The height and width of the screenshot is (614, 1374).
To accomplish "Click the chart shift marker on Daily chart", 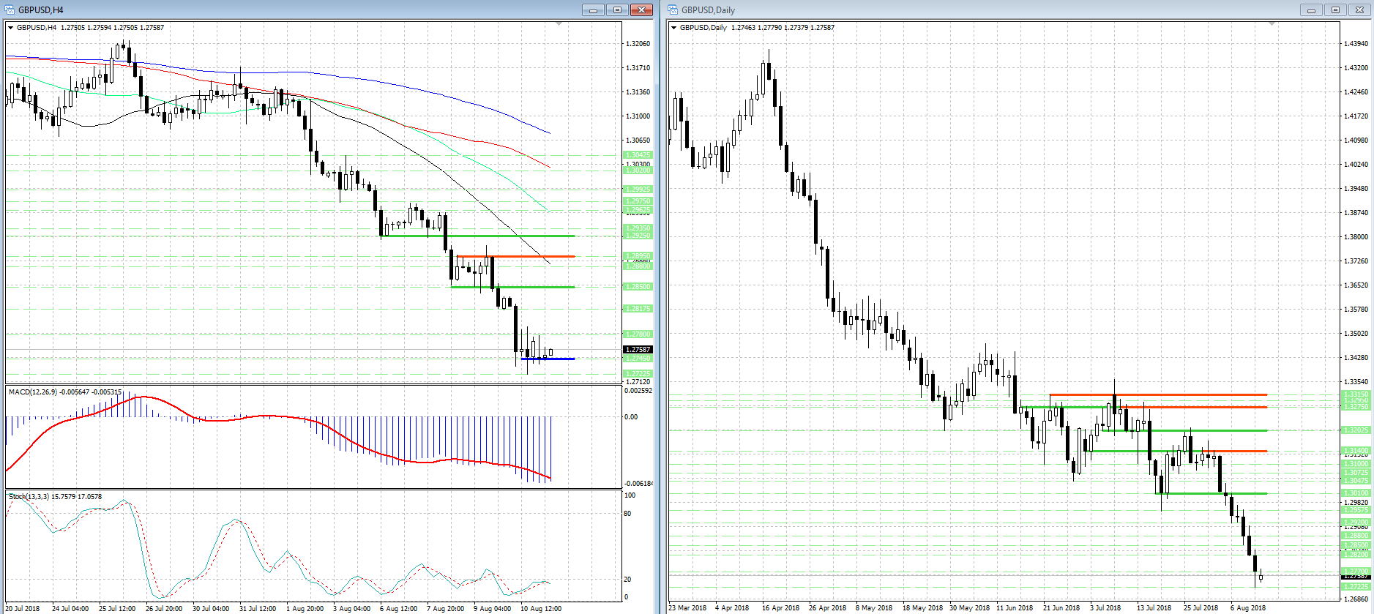I will pyautogui.click(x=1272, y=24).
